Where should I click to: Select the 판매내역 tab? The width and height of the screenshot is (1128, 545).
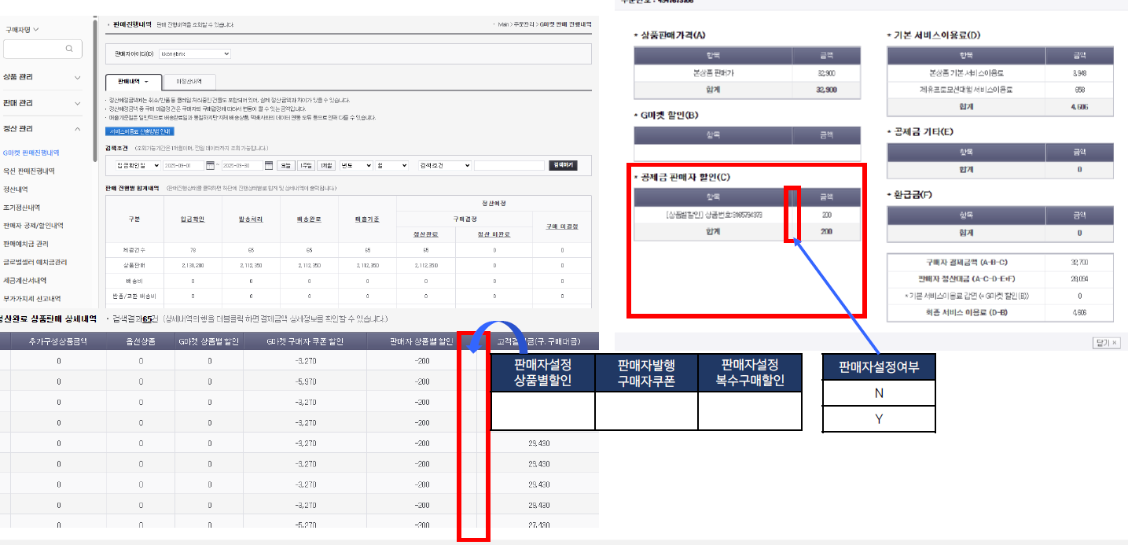133,82
